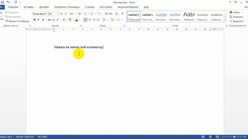
Task: Open the ГЛАВНАЯ ribbon tab
Action: (13, 7)
